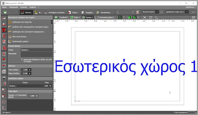Open the Κατασκευή (Construction) mode tab
The image size is (198, 115).
(x=26, y=12)
